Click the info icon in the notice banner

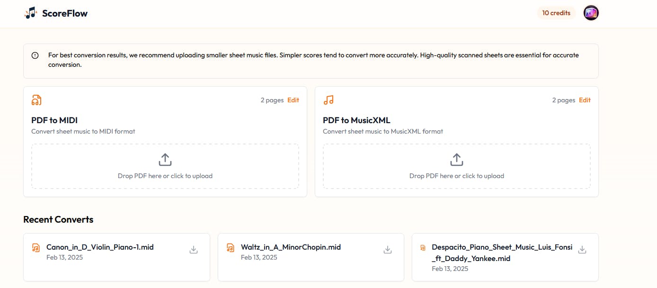click(35, 55)
